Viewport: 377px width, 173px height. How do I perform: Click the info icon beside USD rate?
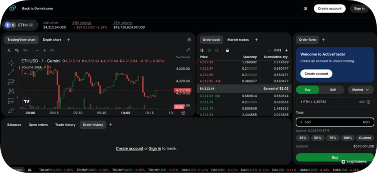pyautogui.click(x=369, y=102)
